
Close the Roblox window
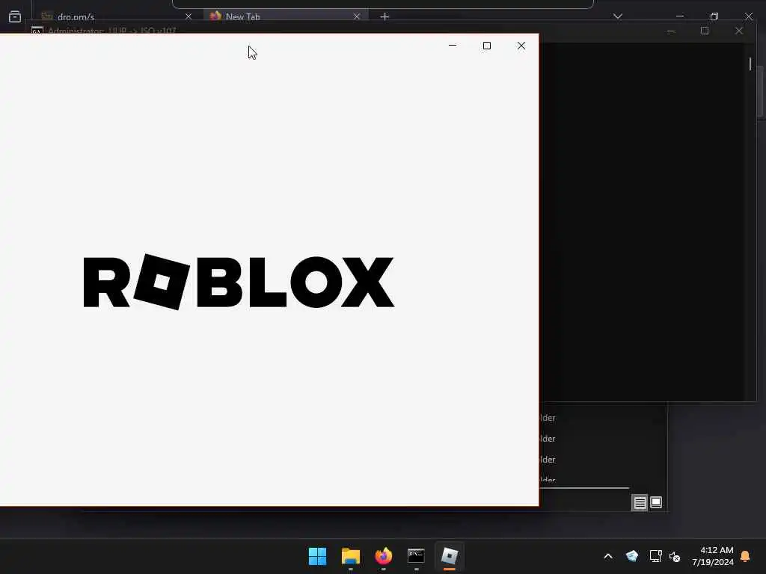pyautogui.click(x=521, y=46)
